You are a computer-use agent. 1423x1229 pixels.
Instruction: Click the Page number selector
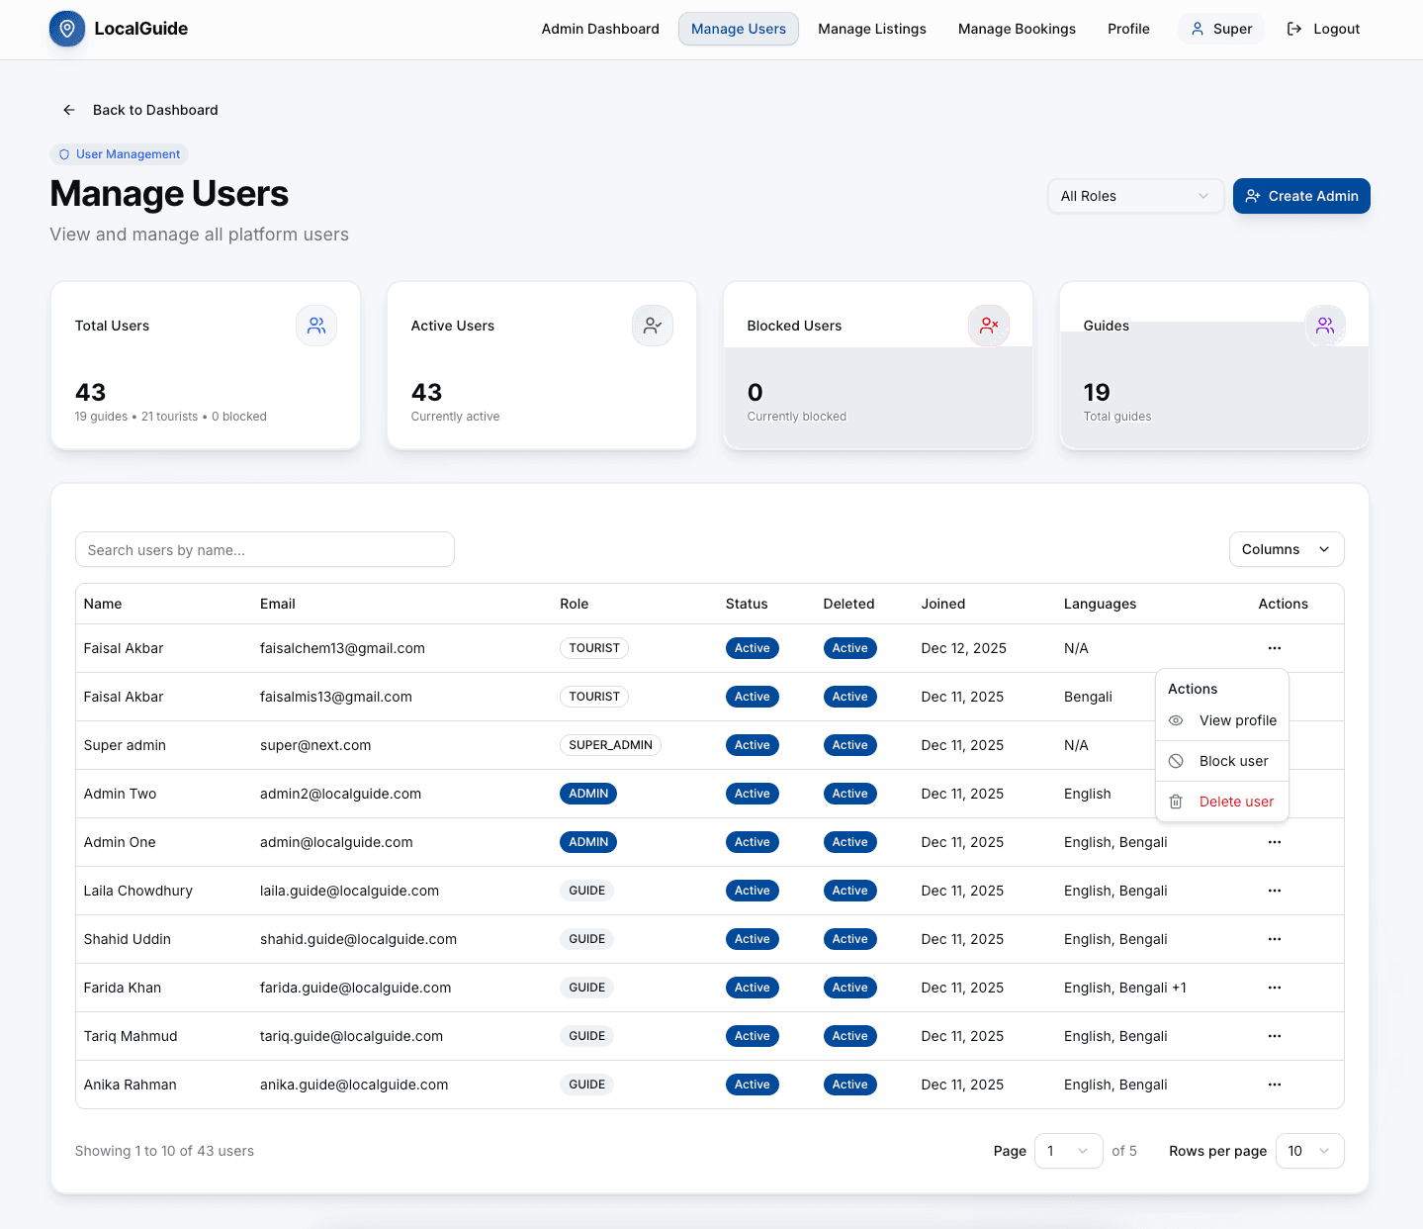click(1068, 1151)
